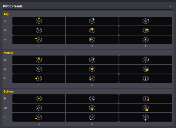Select Middle Front Left pivot preset
Viewport: 176px width, 128px height.
(x=39, y=79)
